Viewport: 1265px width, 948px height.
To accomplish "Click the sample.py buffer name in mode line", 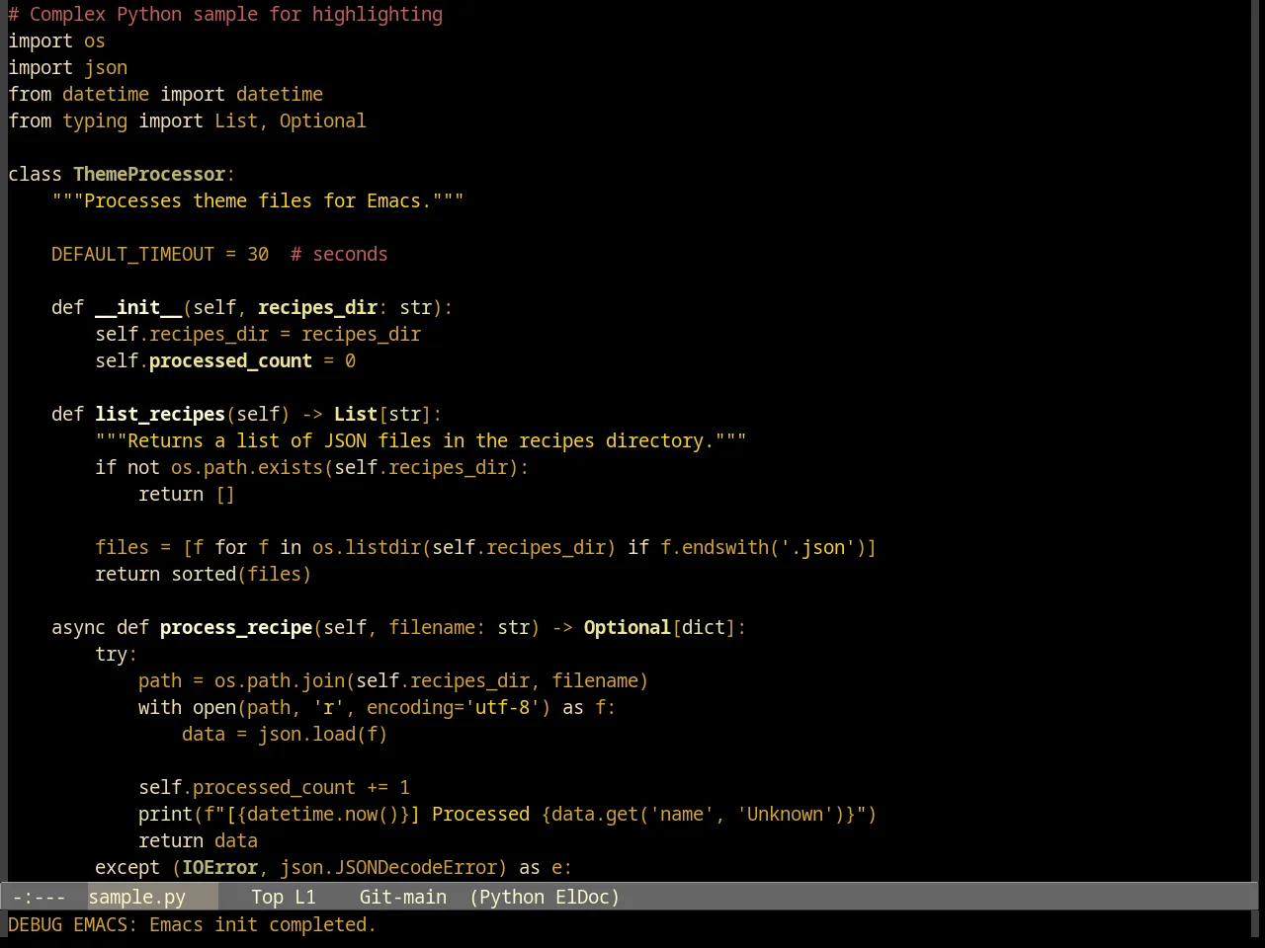I will pos(137,897).
